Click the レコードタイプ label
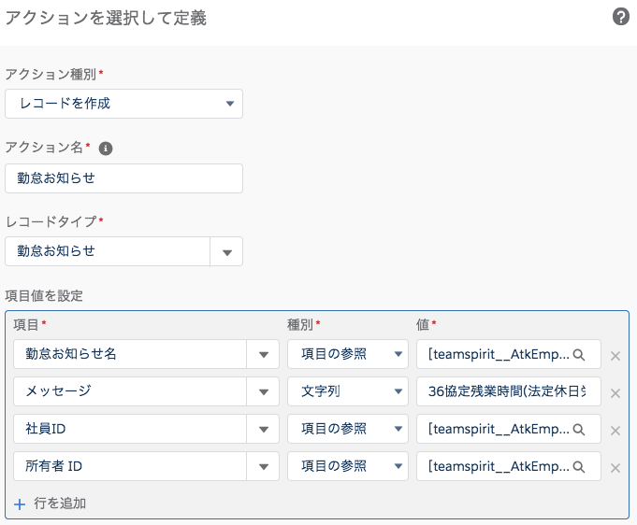The width and height of the screenshot is (637, 525). 51,221
